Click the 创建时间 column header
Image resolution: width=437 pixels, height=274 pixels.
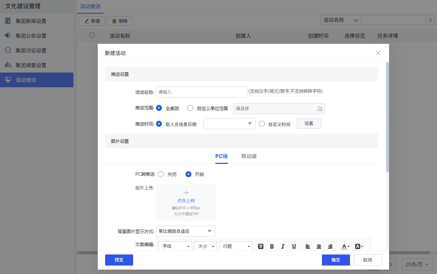click(x=318, y=36)
